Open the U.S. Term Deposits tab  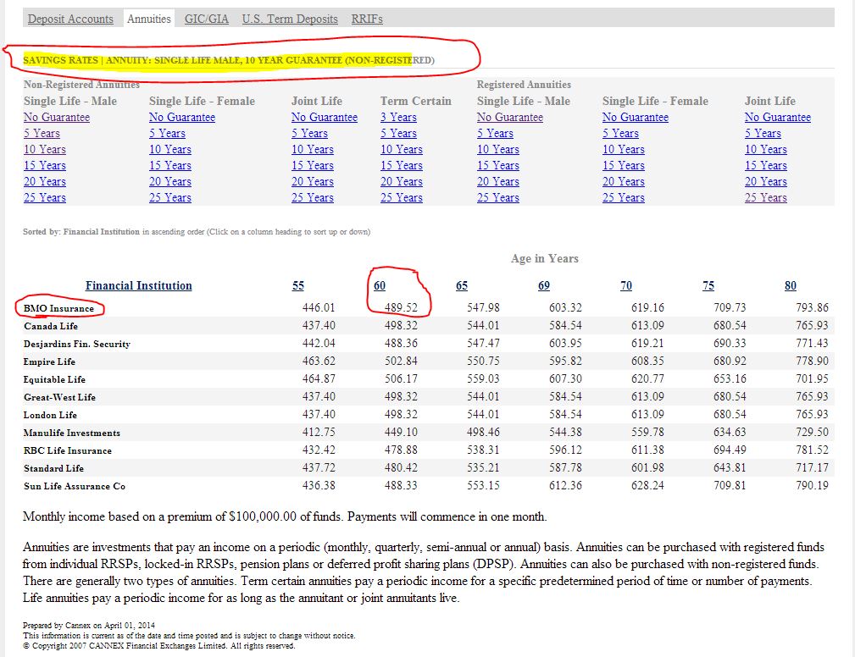pyautogui.click(x=290, y=19)
